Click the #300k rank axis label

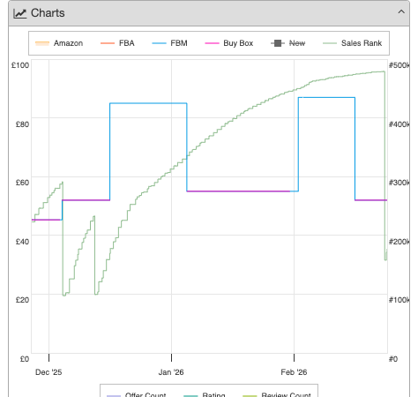click(x=399, y=183)
